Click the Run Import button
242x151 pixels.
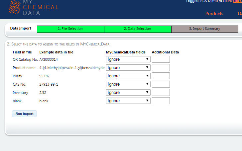(x=24, y=114)
